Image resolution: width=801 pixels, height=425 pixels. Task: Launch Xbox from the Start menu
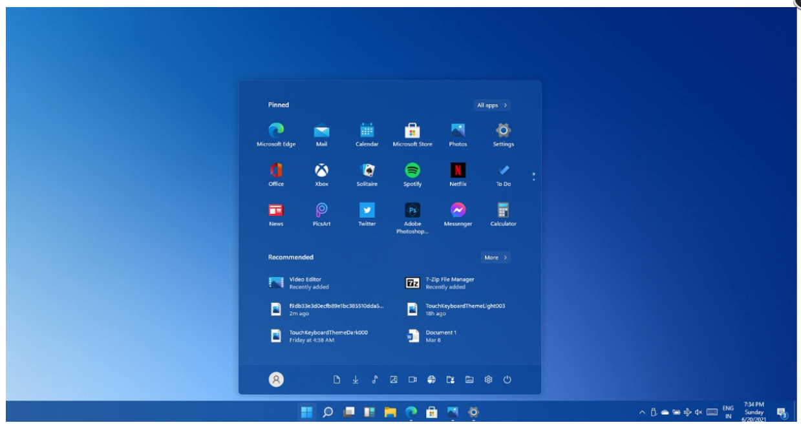pyautogui.click(x=321, y=171)
